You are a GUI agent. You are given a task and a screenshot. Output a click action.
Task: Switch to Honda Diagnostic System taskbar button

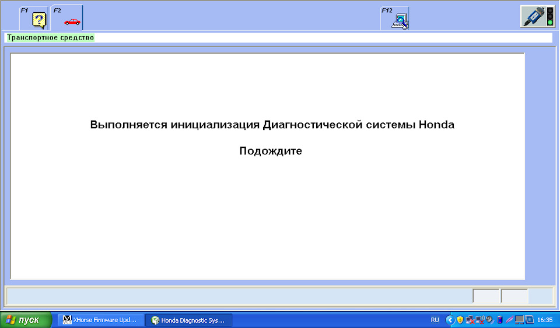(189, 320)
